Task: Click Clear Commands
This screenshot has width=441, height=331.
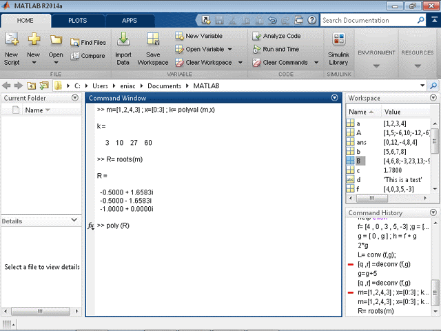Action: [280, 63]
